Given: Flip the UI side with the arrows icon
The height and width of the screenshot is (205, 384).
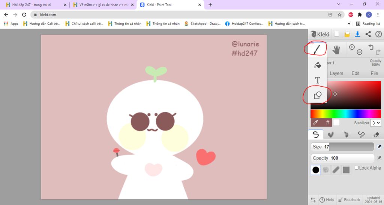Looking at the screenshot, I should [313, 200].
